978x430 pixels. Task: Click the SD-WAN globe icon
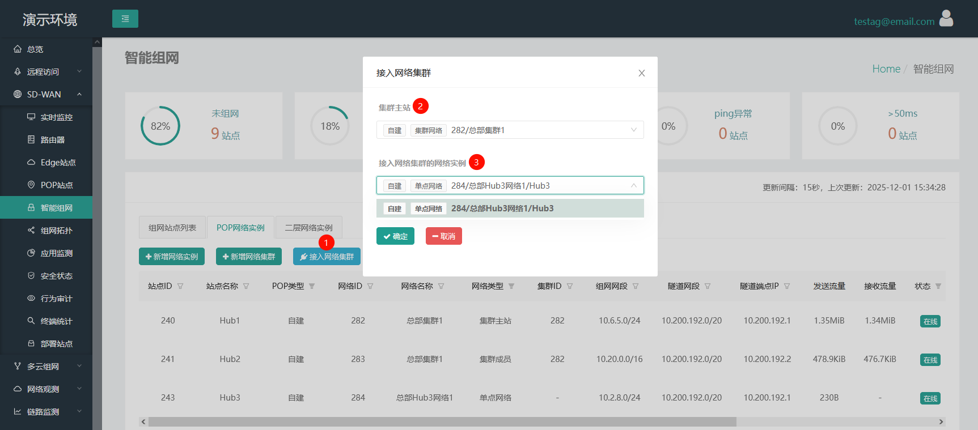pos(18,95)
